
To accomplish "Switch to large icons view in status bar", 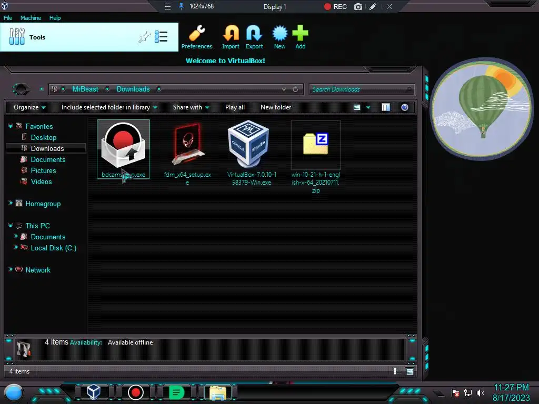I will coord(410,371).
